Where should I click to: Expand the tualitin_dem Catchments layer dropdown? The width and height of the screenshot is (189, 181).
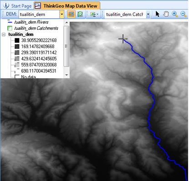pyautogui.click(x=148, y=15)
